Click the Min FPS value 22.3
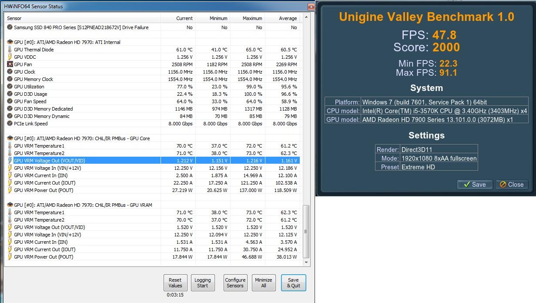 pyautogui.click(x=448, y=64)
